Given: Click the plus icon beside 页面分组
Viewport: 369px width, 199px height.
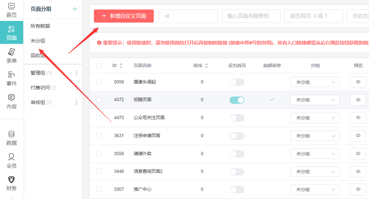Looking at the screenshot, I should (75, 9).
